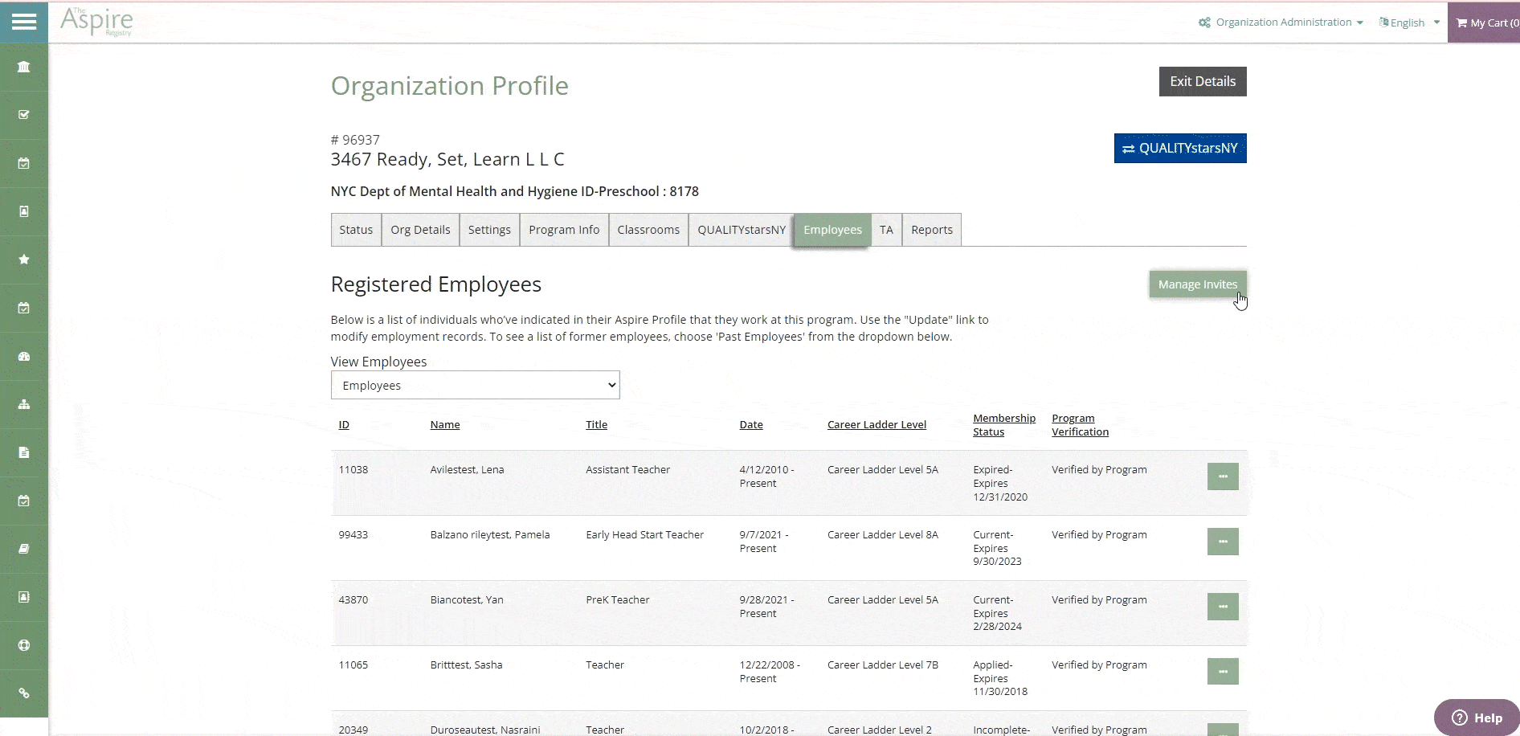Click the document file sidebar icon

tap(24, 452)
